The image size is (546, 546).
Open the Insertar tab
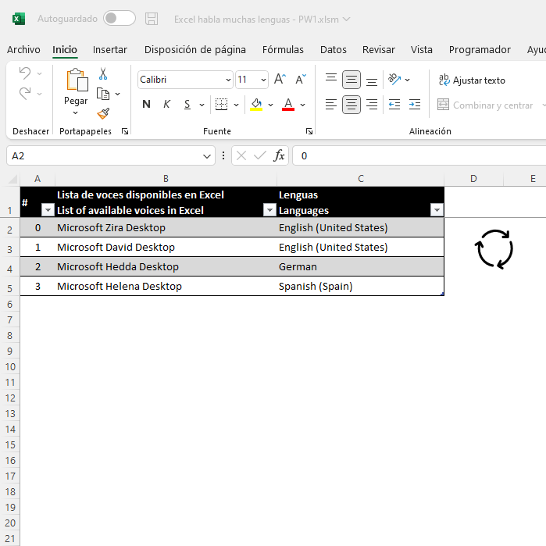110,50
